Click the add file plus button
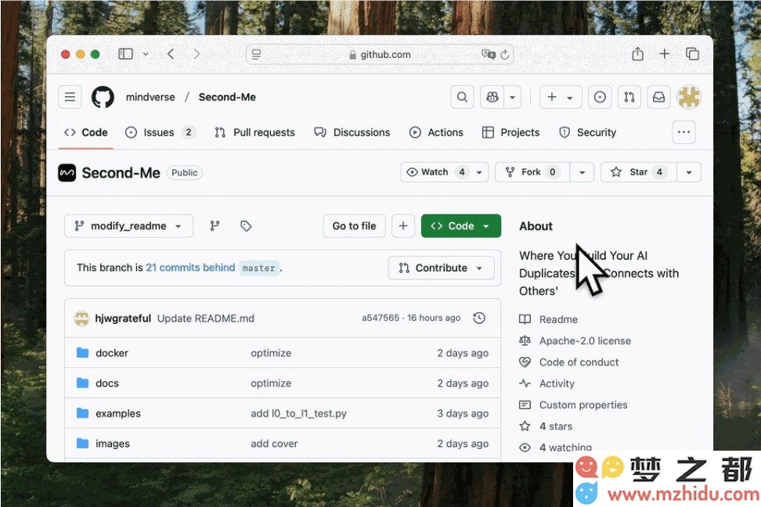The height and width of the screenshot is (507, 761). point(403,226)
